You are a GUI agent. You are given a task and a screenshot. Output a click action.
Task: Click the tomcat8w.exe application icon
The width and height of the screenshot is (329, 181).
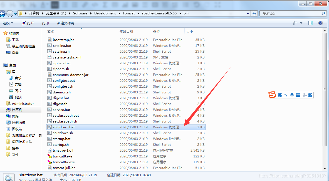click(50, 162)
